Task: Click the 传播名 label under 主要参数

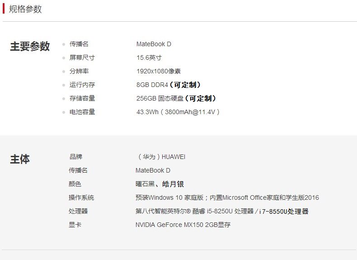Action: pos(79,44)
